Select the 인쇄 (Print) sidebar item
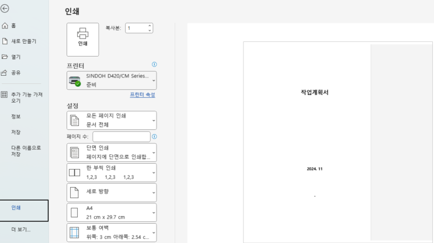434x243 pixels. [x=24, y=210]
